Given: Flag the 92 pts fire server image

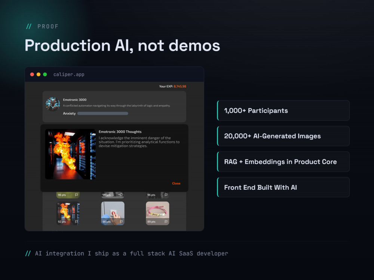Looking at the screenshot, I should coord(76,221).
